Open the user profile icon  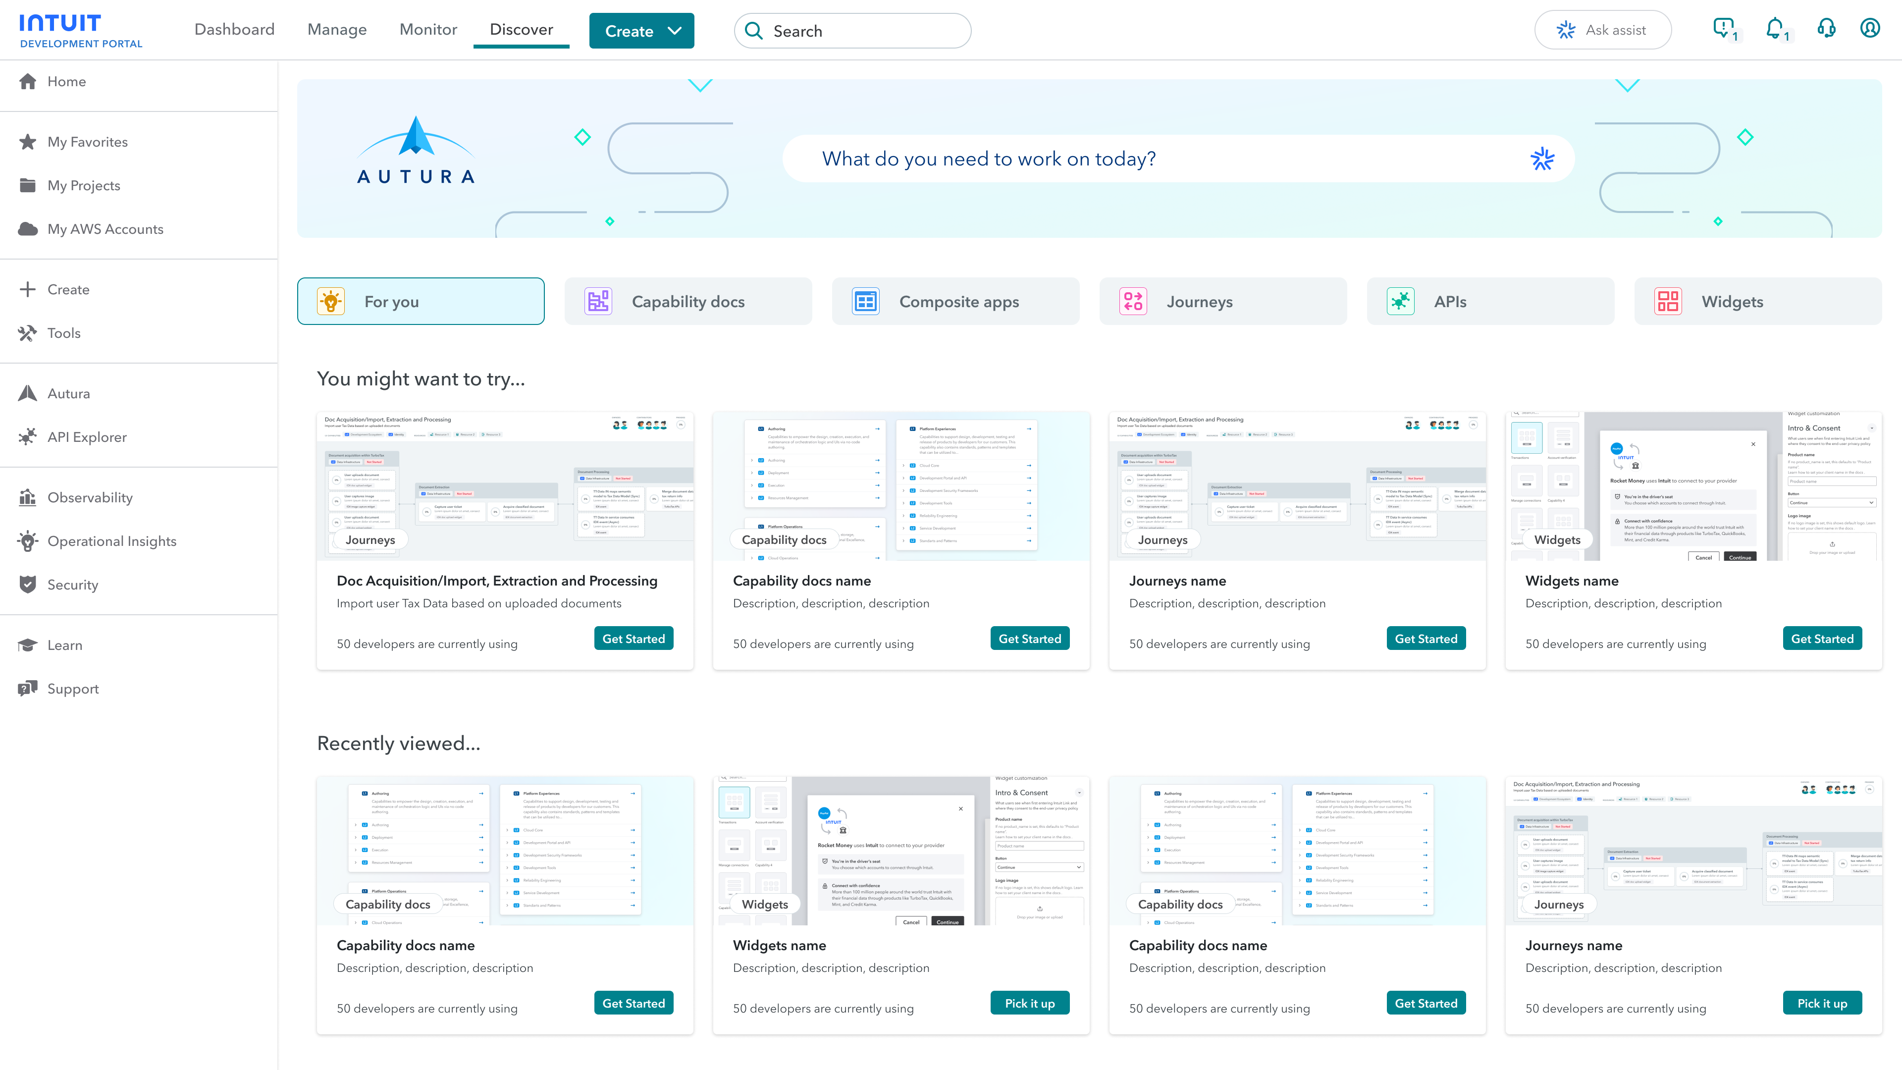pos(1869,29)
